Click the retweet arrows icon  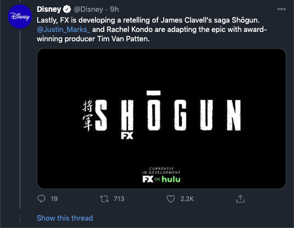tap(104, 199)
